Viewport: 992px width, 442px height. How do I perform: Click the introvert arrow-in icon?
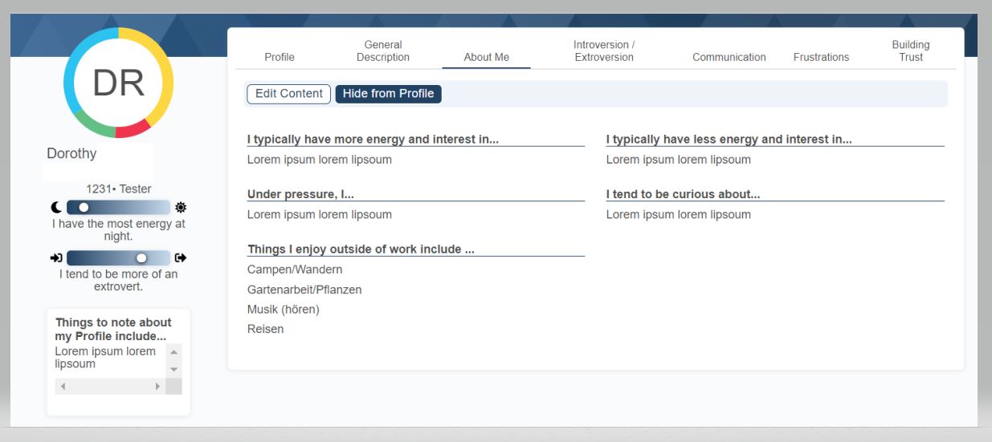tap(56, 258)
